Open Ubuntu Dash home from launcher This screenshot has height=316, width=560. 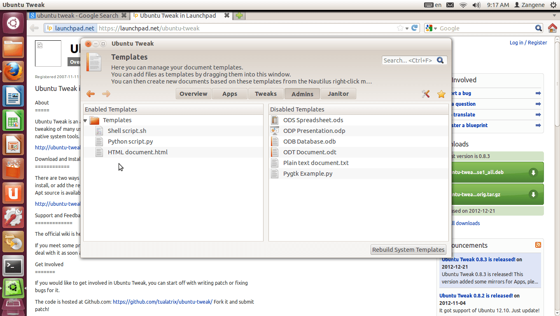[13, 23]
